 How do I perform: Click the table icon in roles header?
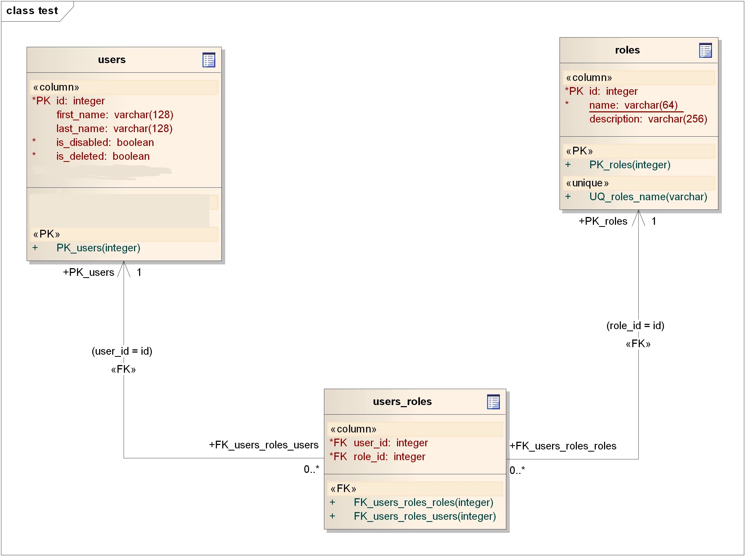pyautogui.click(x=705, y=51)
